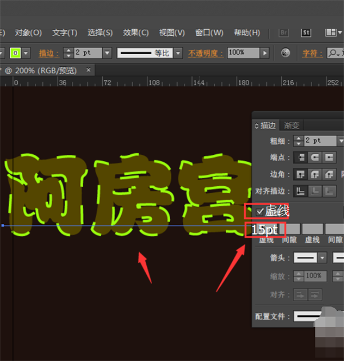Viewport: 344px width, 361px height.
Task: Switch to the 渐变 panel tab
Action: pyautogui.click(x=291, y=126)
